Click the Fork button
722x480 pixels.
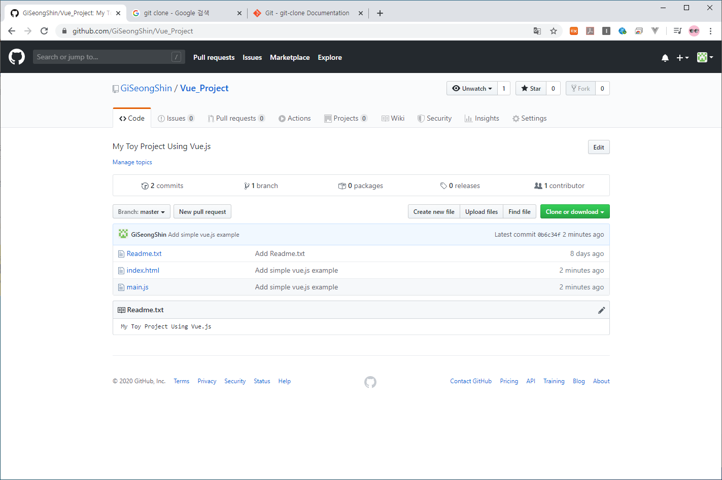click(x=580, y=88)
